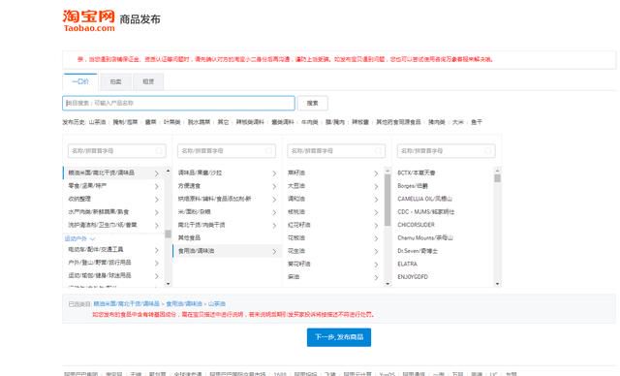Click 食用油/调味油 in the selected-category breadcrumb
This screenshot has width=620, height=376.
[184, 303]
